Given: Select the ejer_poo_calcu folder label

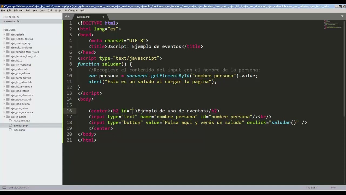Looking at the screenshot, I should click(x=19, y=108).
